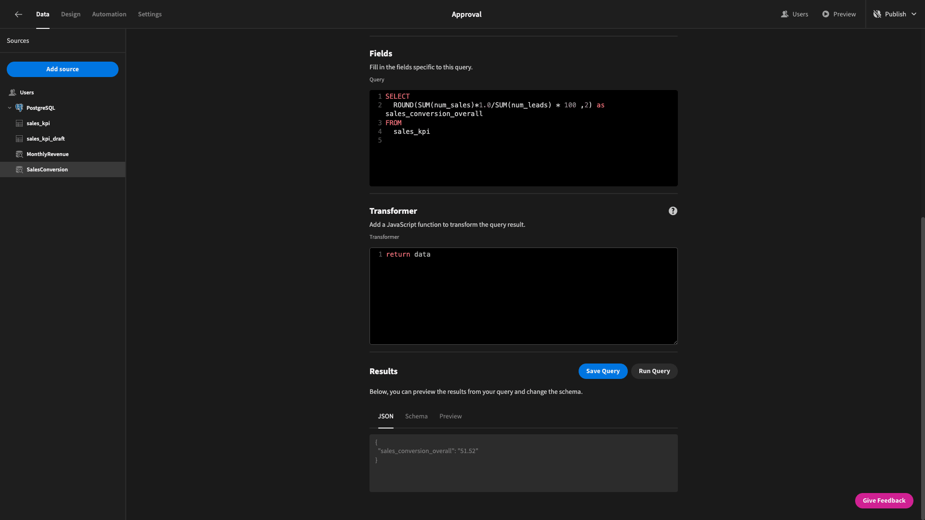The width and height of the screenshot is (925, 520).
Task: Click the Approval app title
Action: (x=466, y=14)
